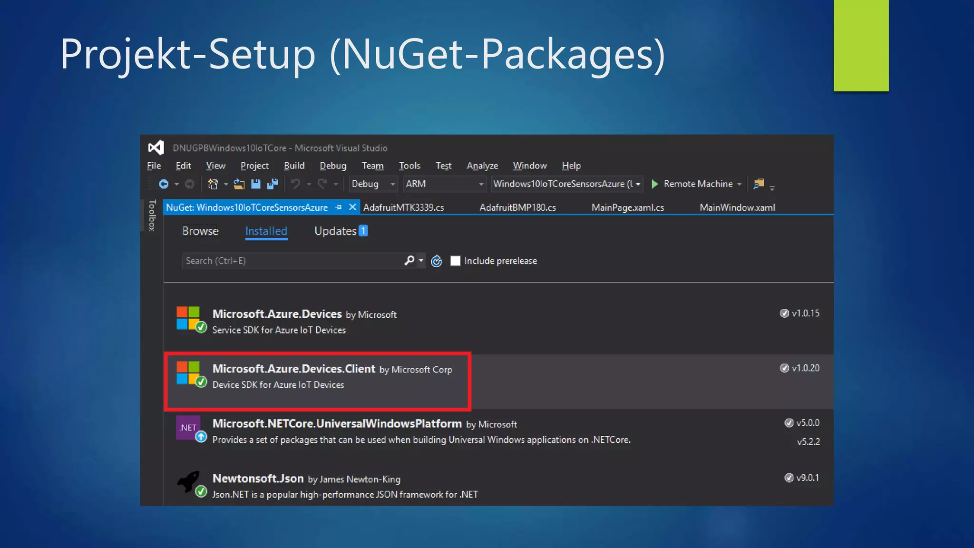Screen dimensions: 974x548
Task: Select the Microsoft.NETCore.UniversalWindowsPlatform package name
Action: [337, 423]
